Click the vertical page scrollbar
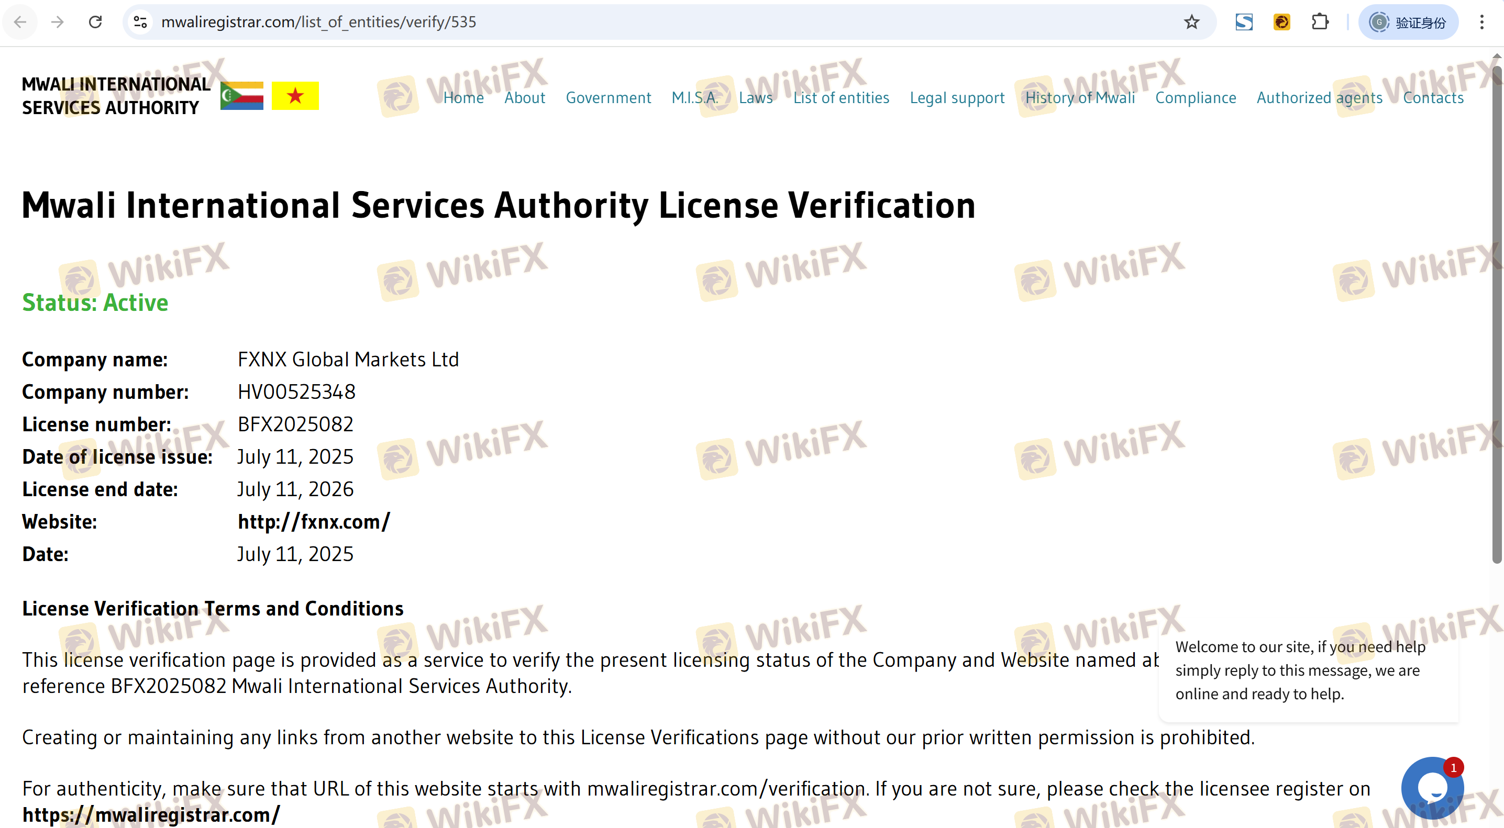 1497,315
